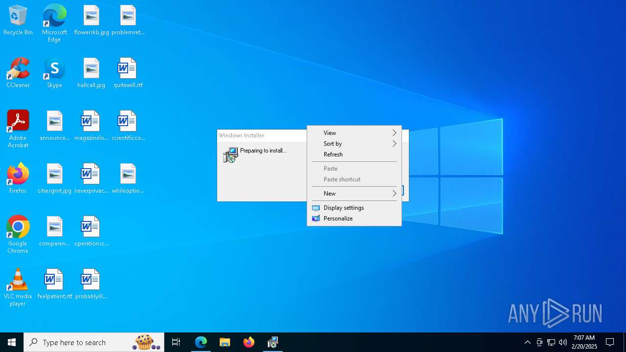Open Display settings from context menu
This screenshot has height=352, width=626.
[354, 208]
